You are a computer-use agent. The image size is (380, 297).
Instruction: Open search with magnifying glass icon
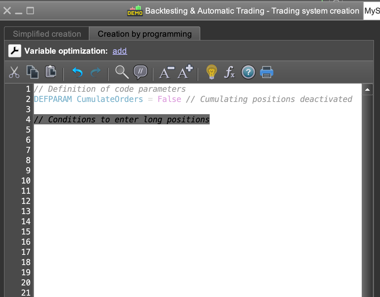pyautogui.click(x=122, y=72)
